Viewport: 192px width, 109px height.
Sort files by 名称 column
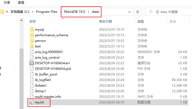click(33, 22)
